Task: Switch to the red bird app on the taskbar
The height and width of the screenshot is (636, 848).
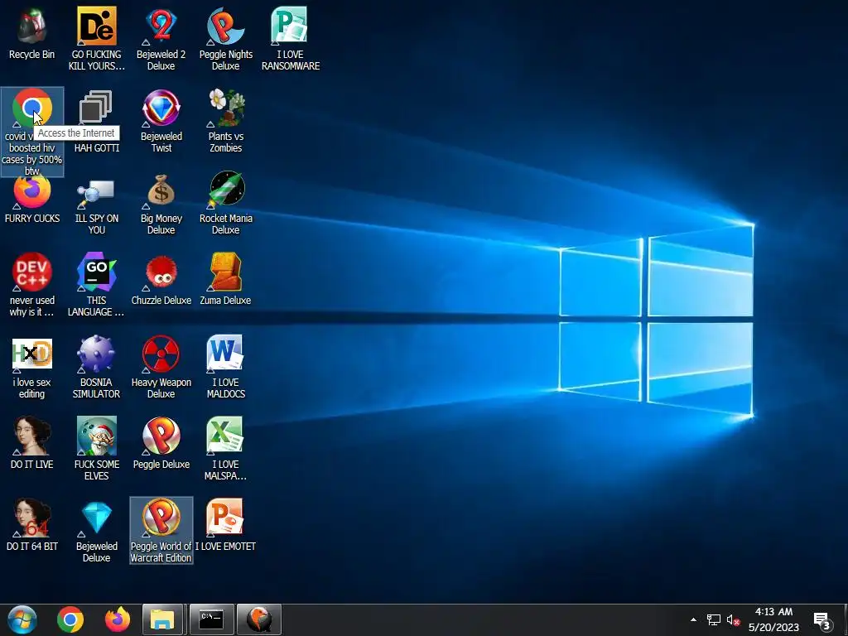Action: pyautogui.click(x=259, y=619)
